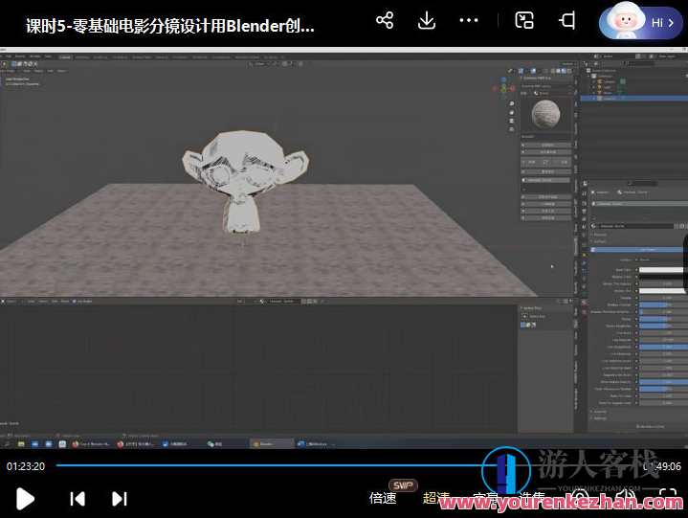Open the red Material properties tab
The width and height of the screenshot is (688, 518).
coord(585,303)
